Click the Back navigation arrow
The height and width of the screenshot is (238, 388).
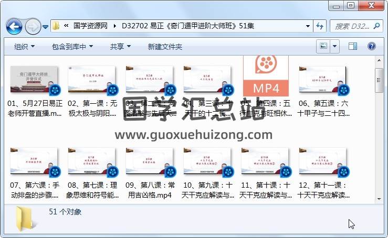(x=14, y=26)
